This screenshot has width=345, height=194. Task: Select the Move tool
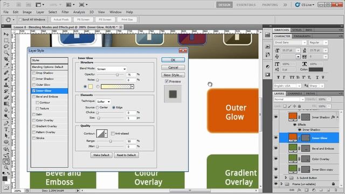click(6, 34)
